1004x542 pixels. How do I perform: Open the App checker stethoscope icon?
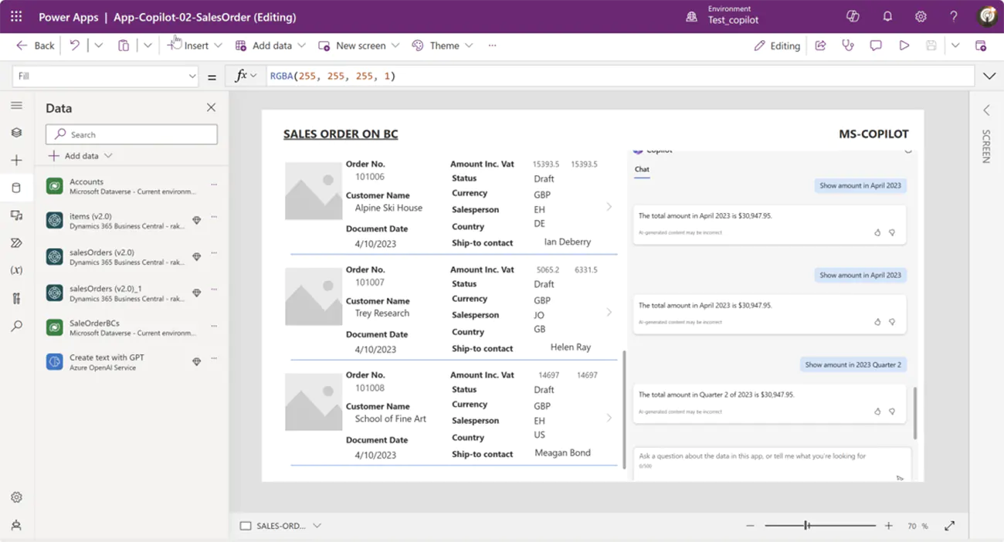click(x=848, y=46)
